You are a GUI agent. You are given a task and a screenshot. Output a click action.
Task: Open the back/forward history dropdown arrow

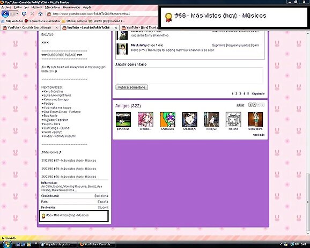(17, 13)
